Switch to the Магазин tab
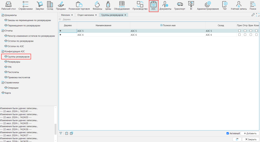Image resolution: width=260 pixels, height=142 pixels. [x=65, y=15]
